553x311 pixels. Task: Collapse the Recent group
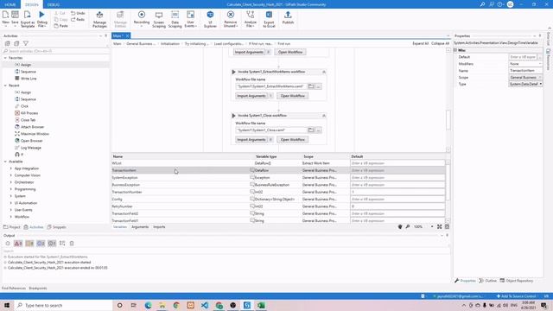point(5,86)
